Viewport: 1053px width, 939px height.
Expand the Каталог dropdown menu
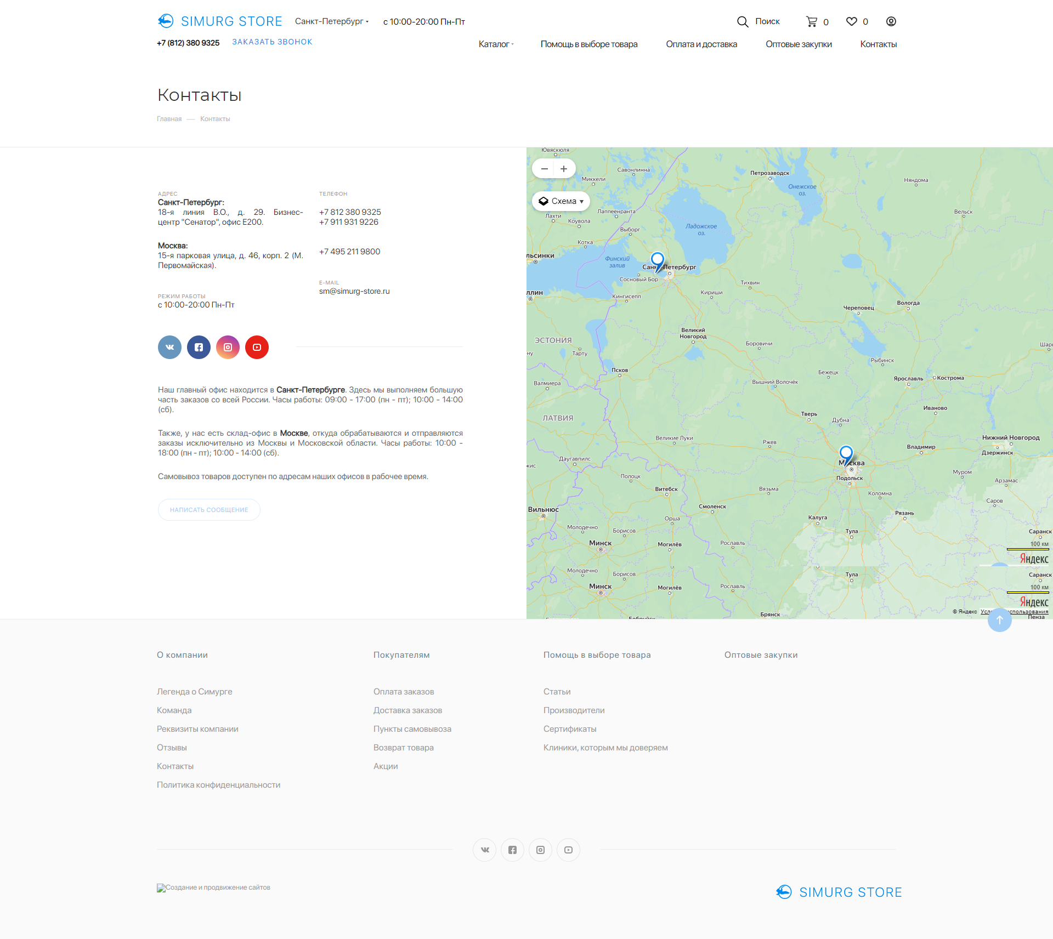coord(496,44)
